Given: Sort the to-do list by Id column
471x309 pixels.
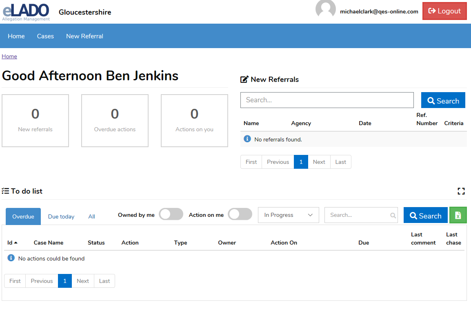Looking at the screenshot, I should pos(12,243).
